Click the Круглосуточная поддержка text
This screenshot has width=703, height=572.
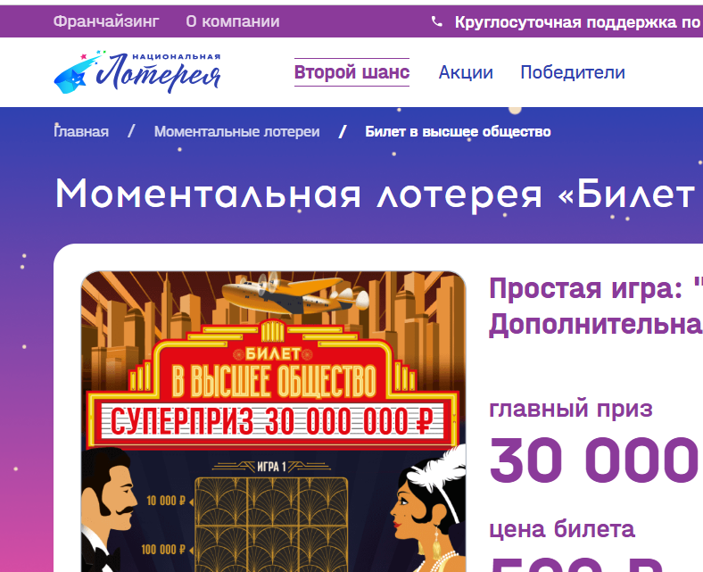click(x=578, y=22)
